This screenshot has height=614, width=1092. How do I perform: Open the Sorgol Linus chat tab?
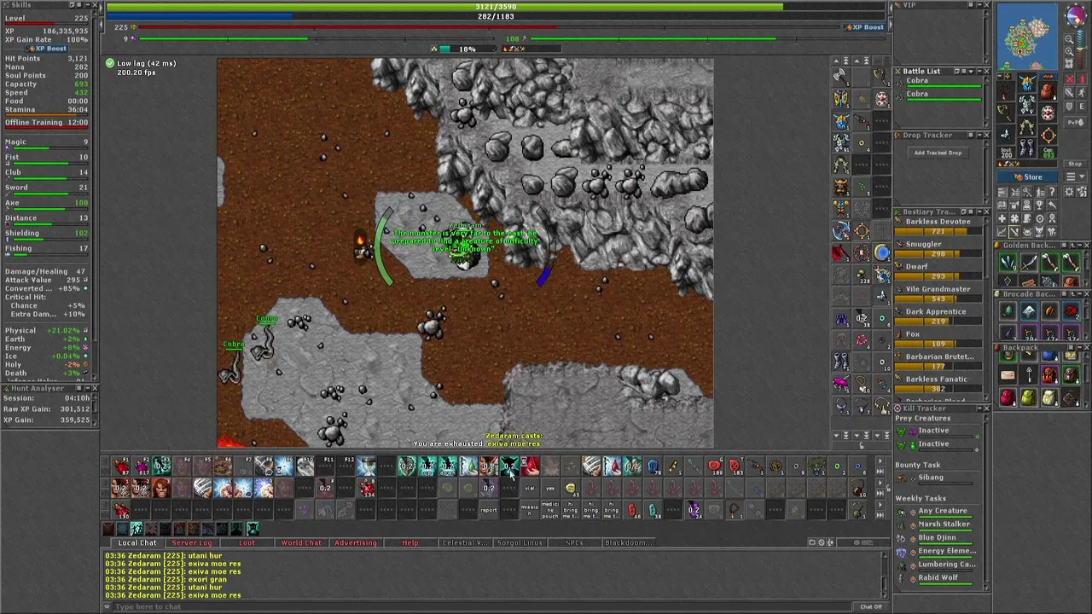pos(520,543)
